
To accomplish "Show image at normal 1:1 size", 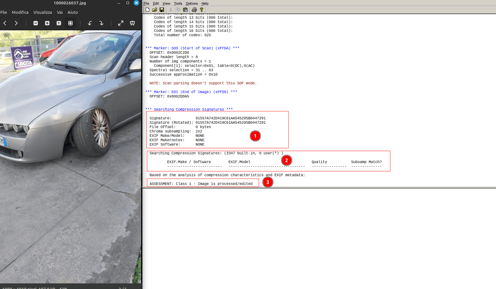I will click(59, 23).
